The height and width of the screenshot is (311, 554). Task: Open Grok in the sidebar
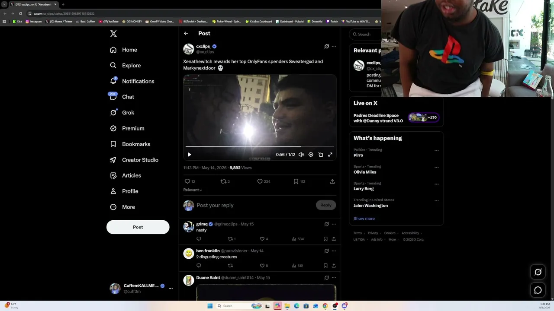coord(122,113)
